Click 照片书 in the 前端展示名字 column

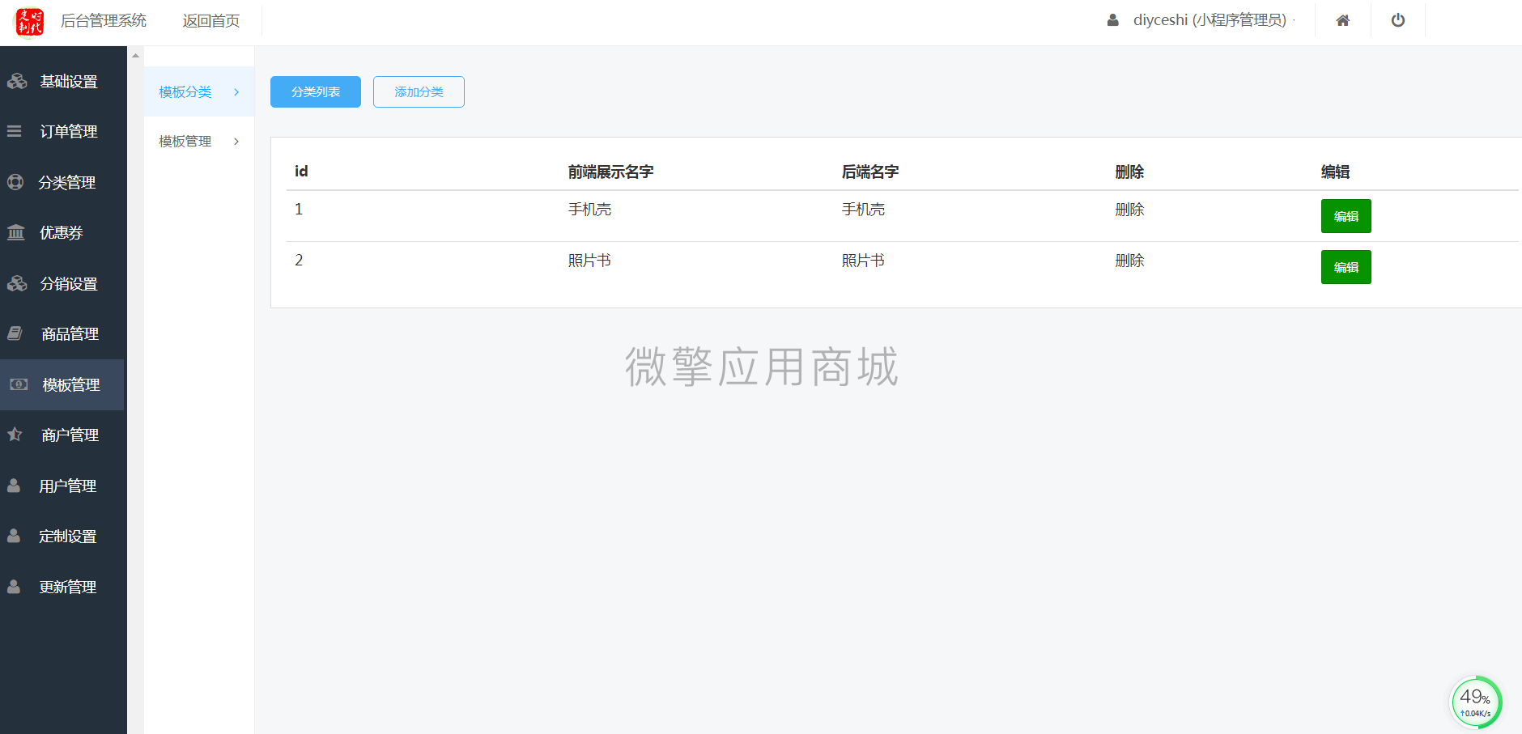pyautogui.click(x=589, y=261)
